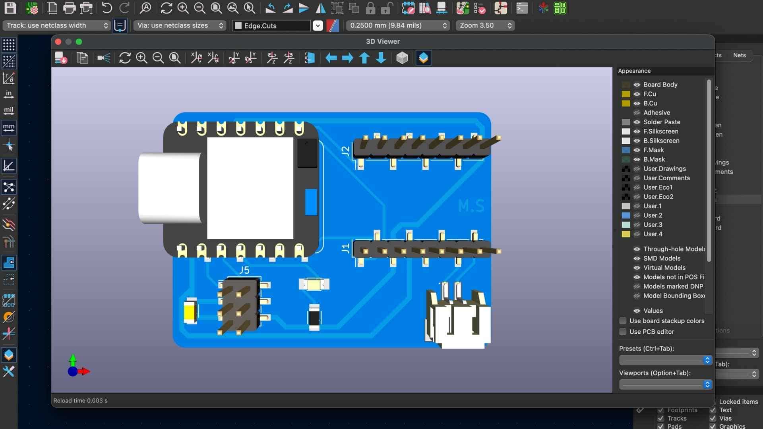Click the F.Cu color swatch

pos(626,94)
